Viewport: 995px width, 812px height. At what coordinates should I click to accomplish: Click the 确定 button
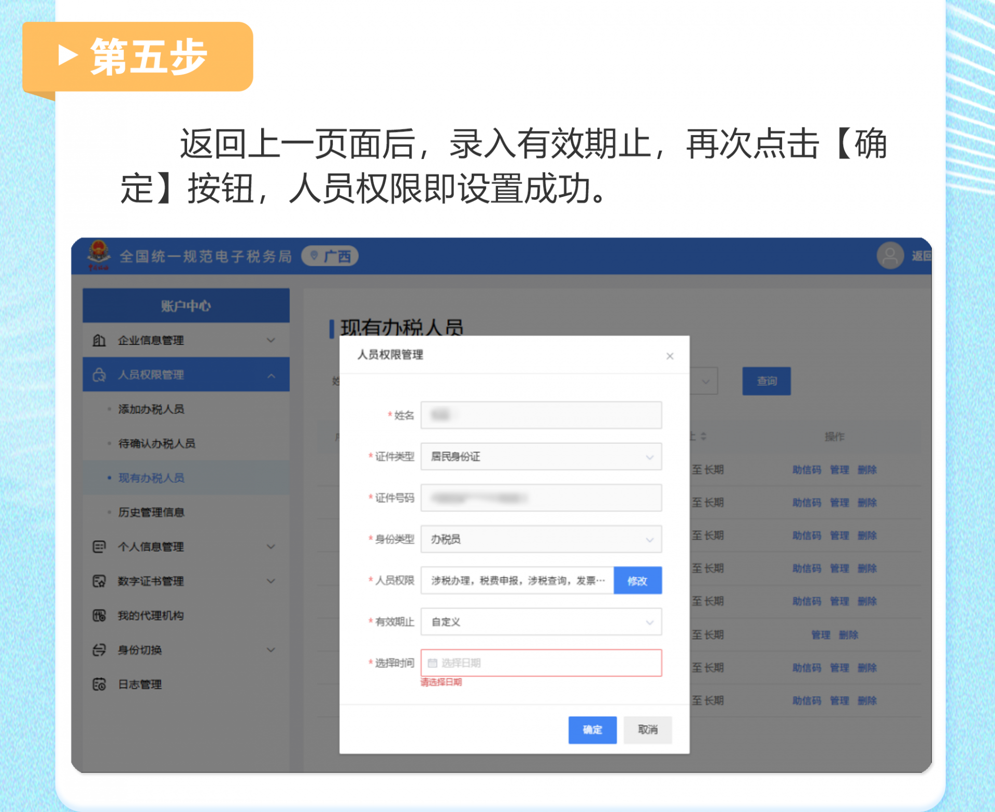click(x=592, y=730)
